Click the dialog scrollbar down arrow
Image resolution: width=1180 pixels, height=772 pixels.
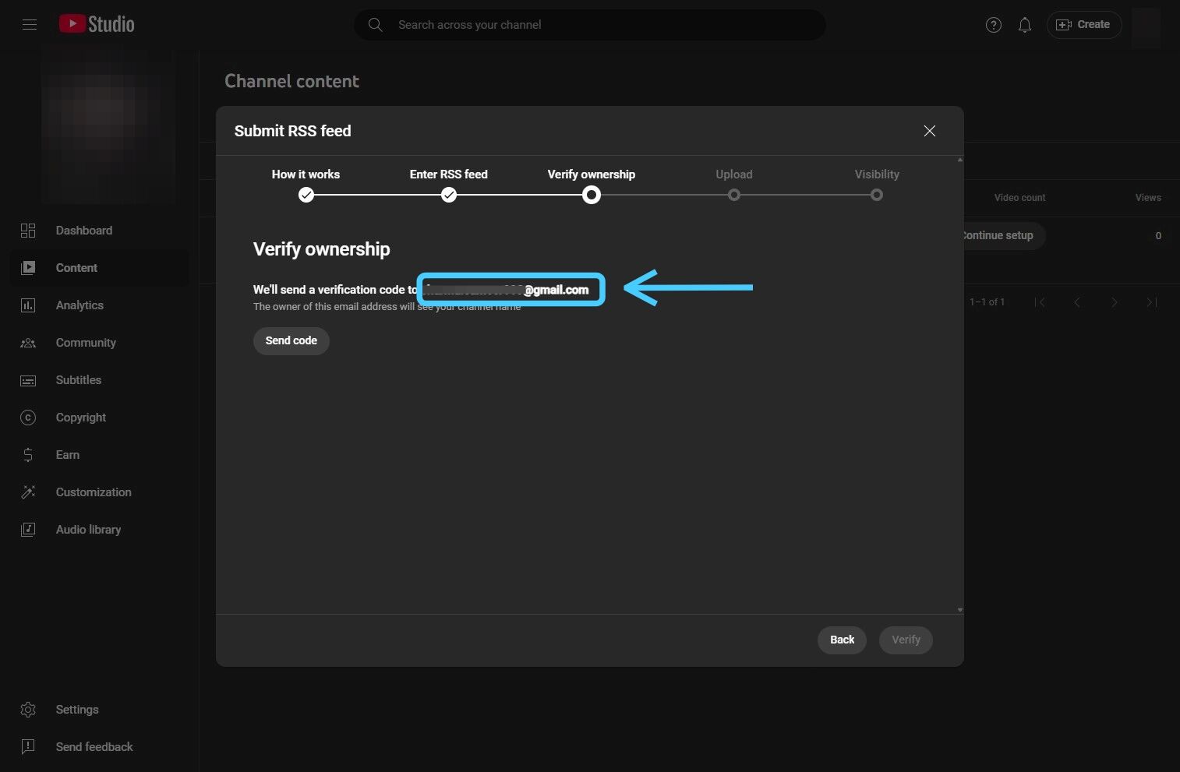(x=959, y=610)
